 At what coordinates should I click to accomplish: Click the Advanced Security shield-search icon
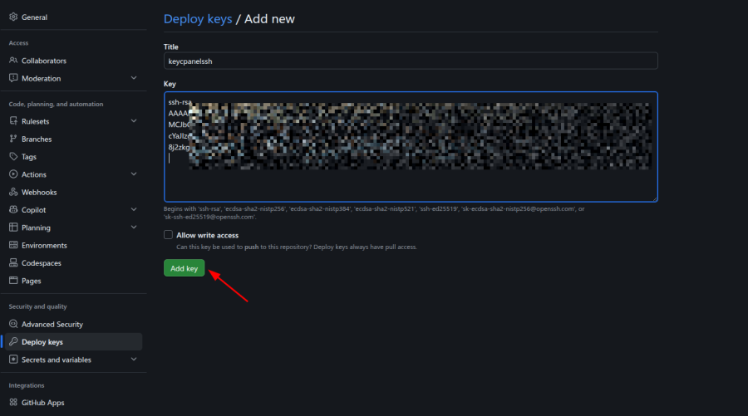click(x=13, y=324)
